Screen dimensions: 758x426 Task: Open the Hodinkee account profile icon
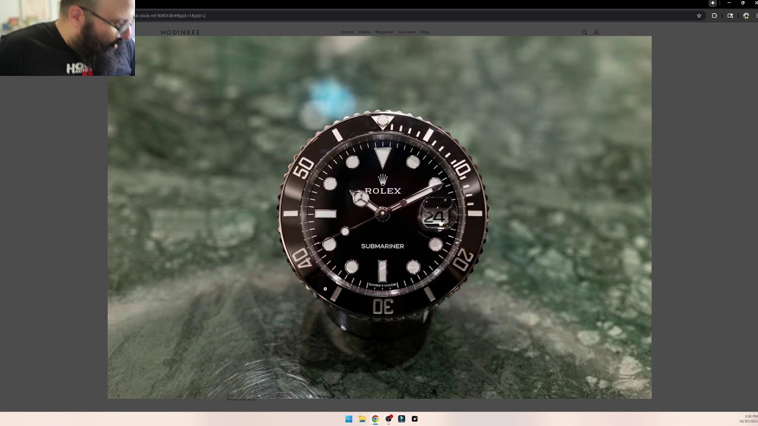[596, 33]
